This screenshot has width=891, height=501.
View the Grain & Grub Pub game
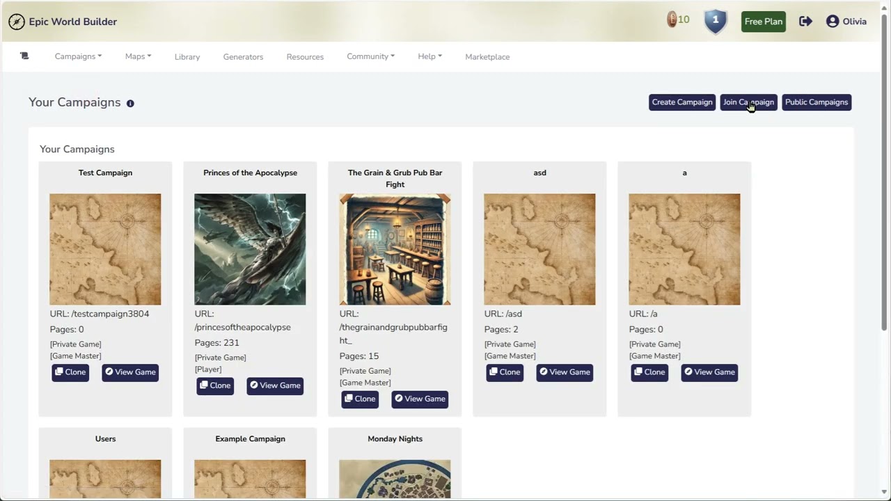tap(420, 399)
